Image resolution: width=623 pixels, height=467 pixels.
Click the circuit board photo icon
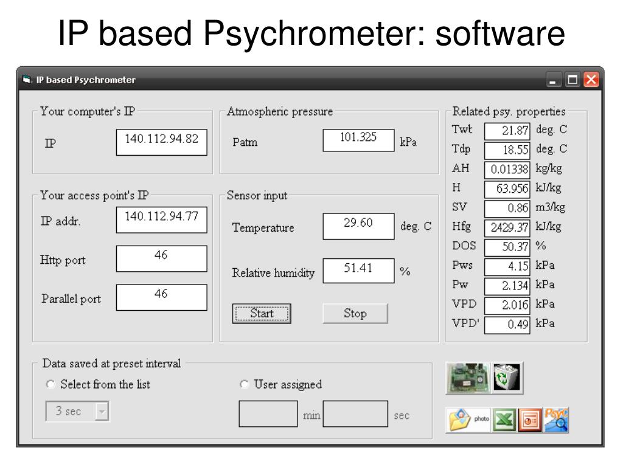(469, 378)
